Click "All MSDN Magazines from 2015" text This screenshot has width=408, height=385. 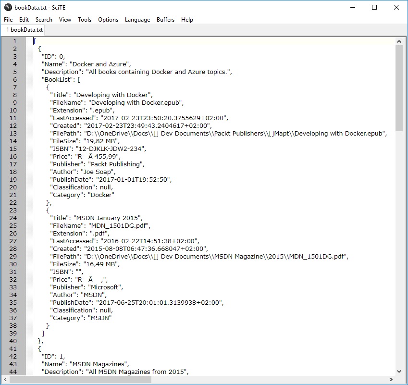(x=136, y=372)
